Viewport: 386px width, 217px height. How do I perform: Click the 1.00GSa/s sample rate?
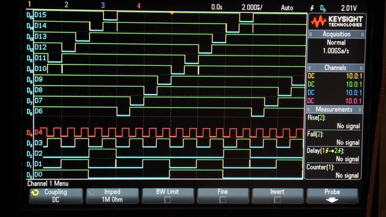click(336, 51)
